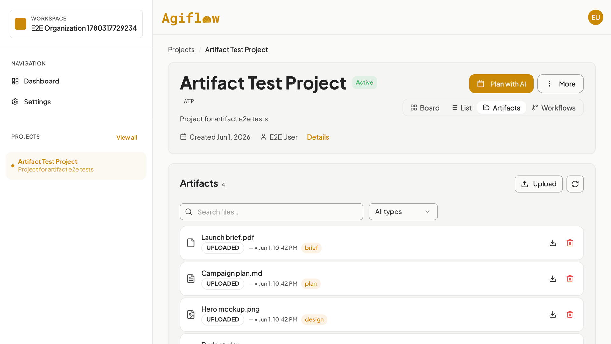Switch to the Board tab

[425, 108]
